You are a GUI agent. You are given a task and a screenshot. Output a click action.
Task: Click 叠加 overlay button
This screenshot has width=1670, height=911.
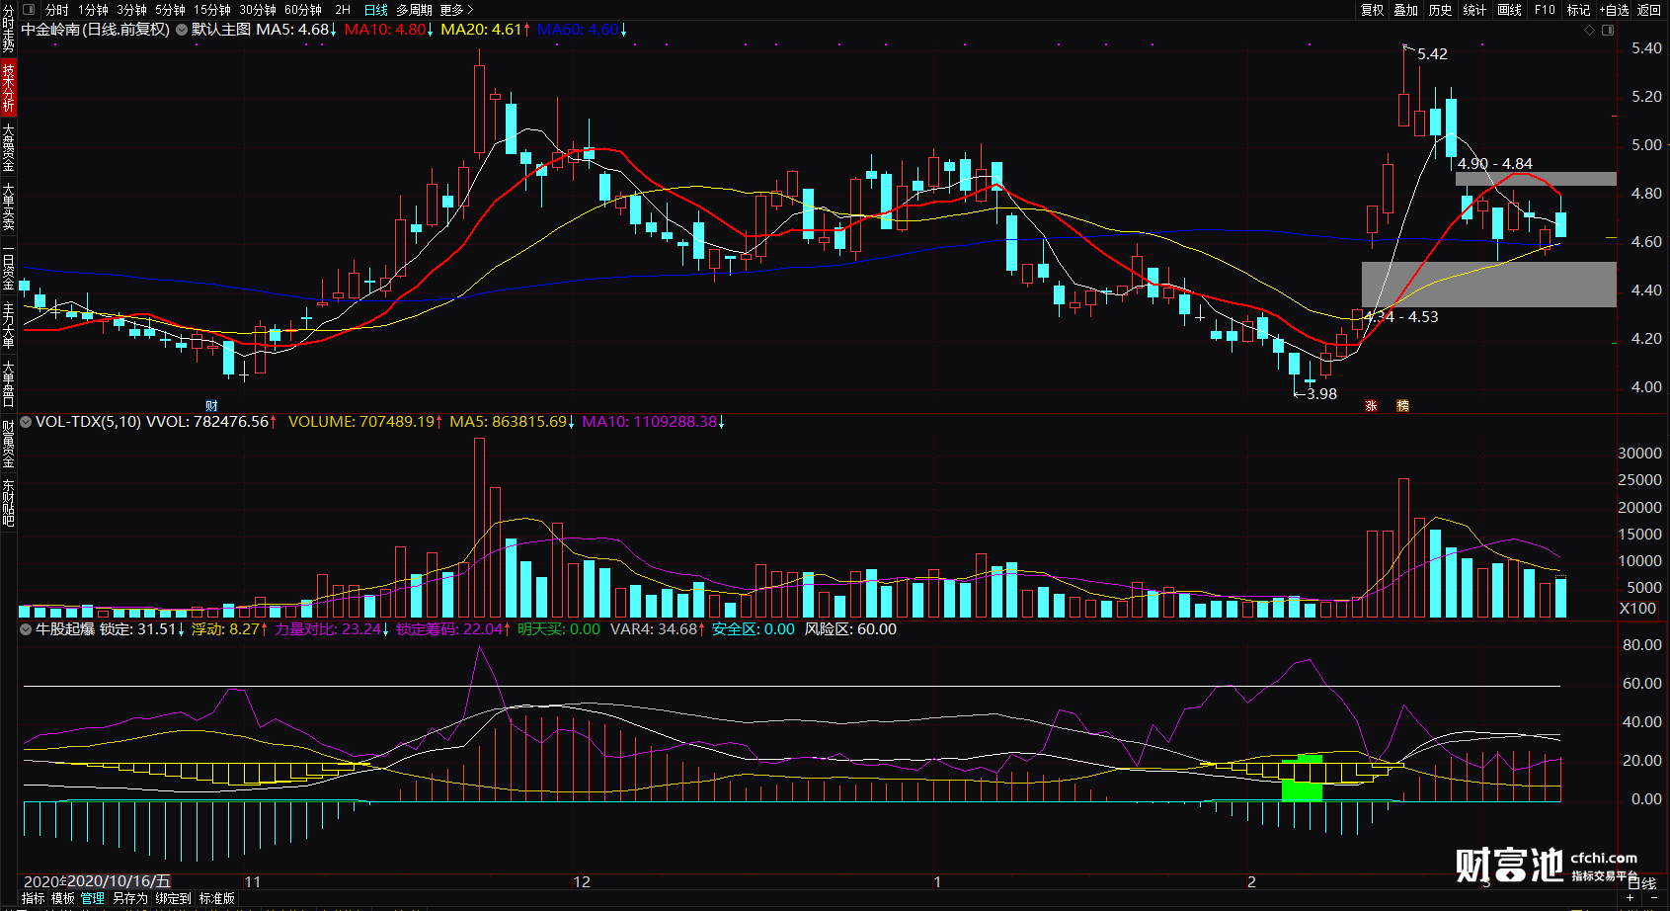point(1405,10)
